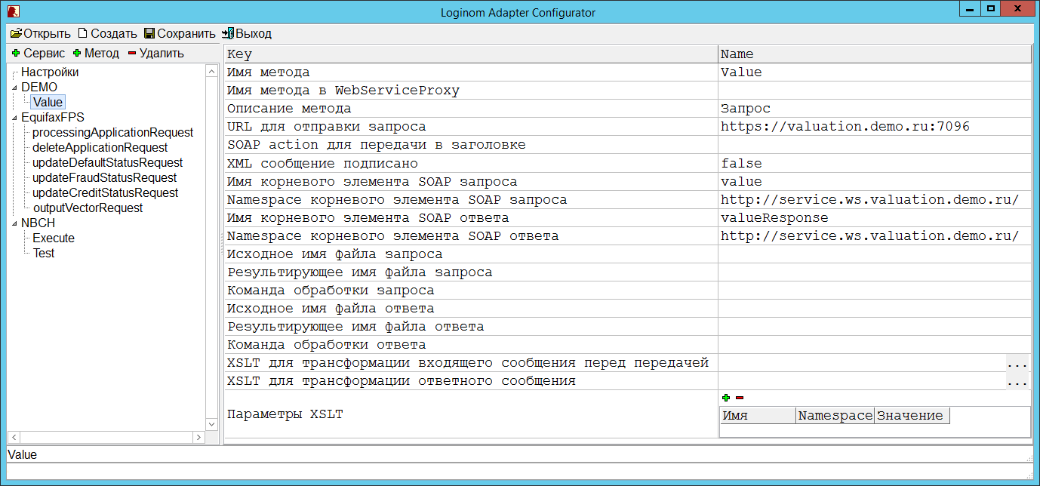Click the red minus Удалить icon
Screen dimensions: 1040x486
[x=132, y=54]
